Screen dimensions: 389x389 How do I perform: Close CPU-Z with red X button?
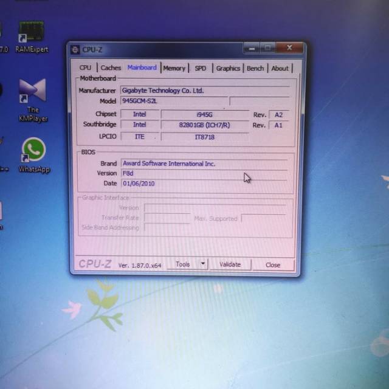pos(290,47)
